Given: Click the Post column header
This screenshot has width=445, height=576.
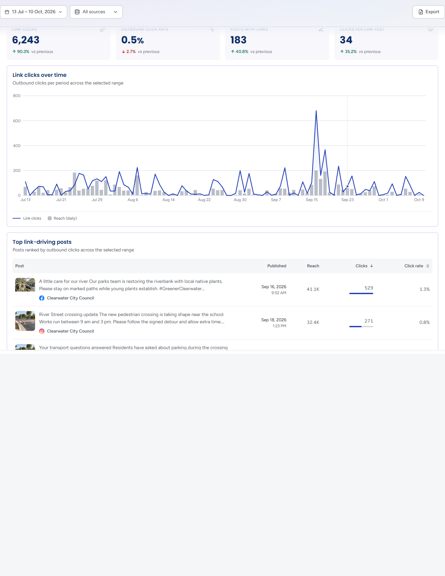Looking at the screenshot, I should click(20, 266).
